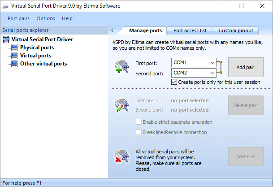Click the Virtual Serial Port Driver root icon

pyautogui.click(x=6, y=39)
